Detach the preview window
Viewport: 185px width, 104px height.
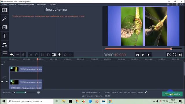[169, 55]
